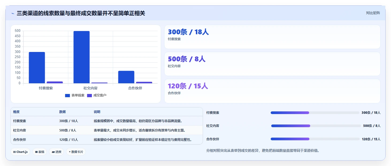The height and width of the screenshot is (166, 391).
Task: Click the description starting 线索规模居中
Action: 138,121
